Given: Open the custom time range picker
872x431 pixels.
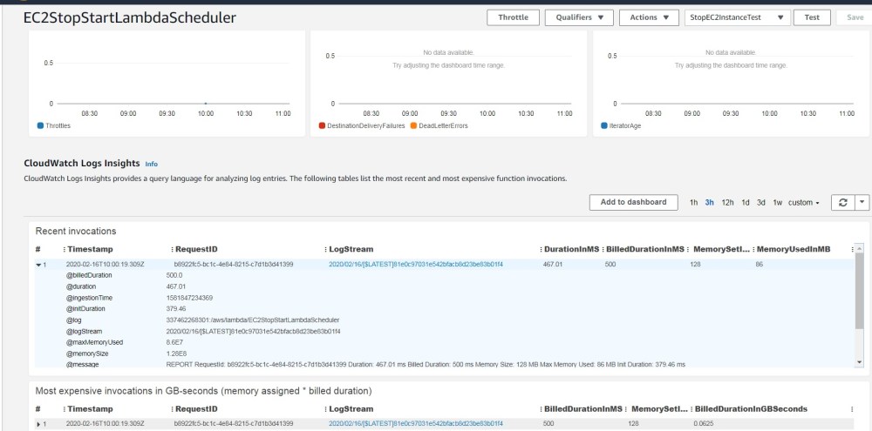Looking at the screenshot, I should 803,203.
